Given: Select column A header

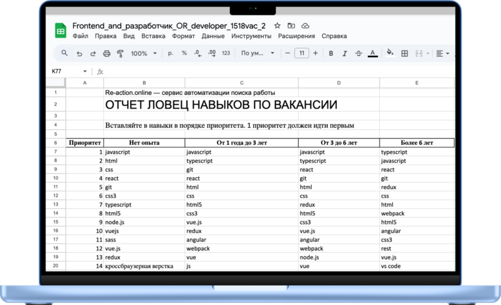Looking at the screenshot, I should tap(84, 83).
